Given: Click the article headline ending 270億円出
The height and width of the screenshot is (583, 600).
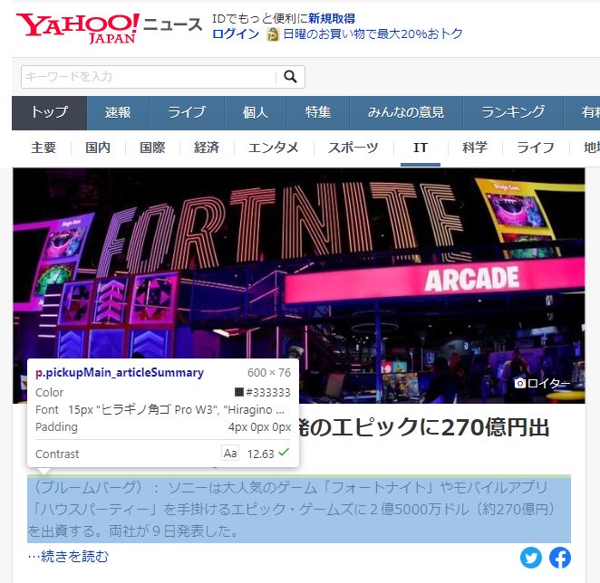Looking at the screenshot, I should click(424, 427).
